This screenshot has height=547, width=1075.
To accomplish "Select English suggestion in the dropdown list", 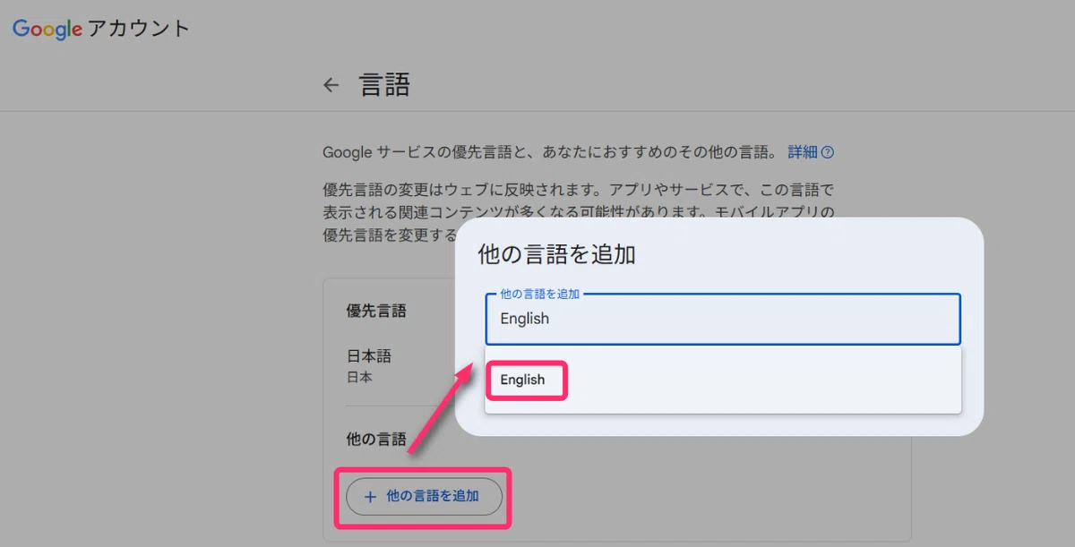I will pos(723,380).
